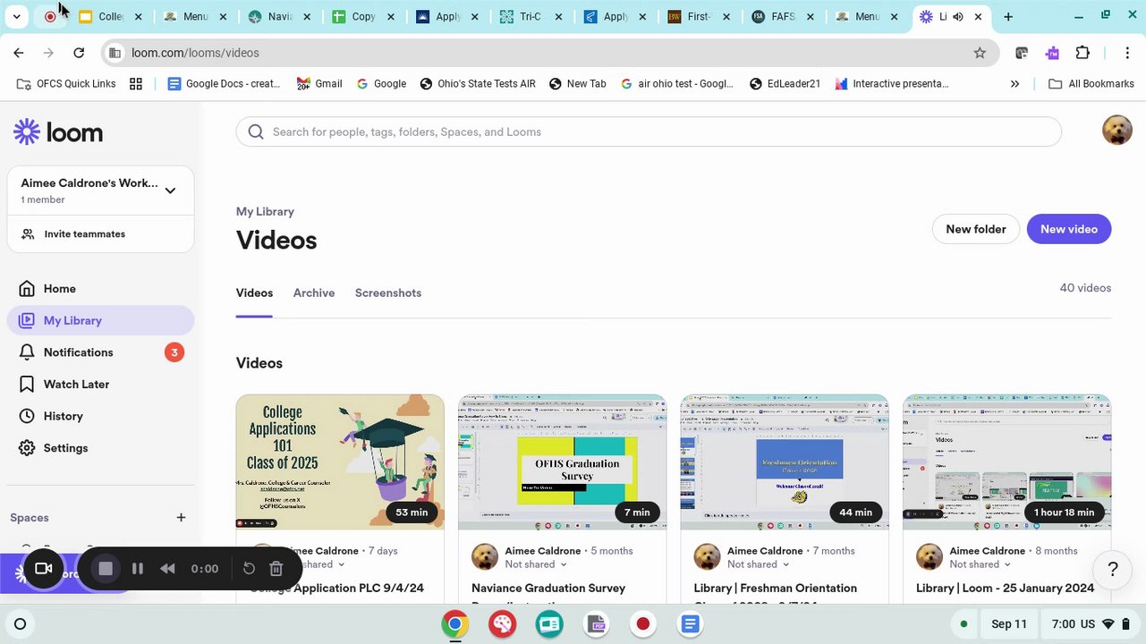Click the rewind recording button
This screenshot has height=644, width=1146.
(x=167, y=569)
